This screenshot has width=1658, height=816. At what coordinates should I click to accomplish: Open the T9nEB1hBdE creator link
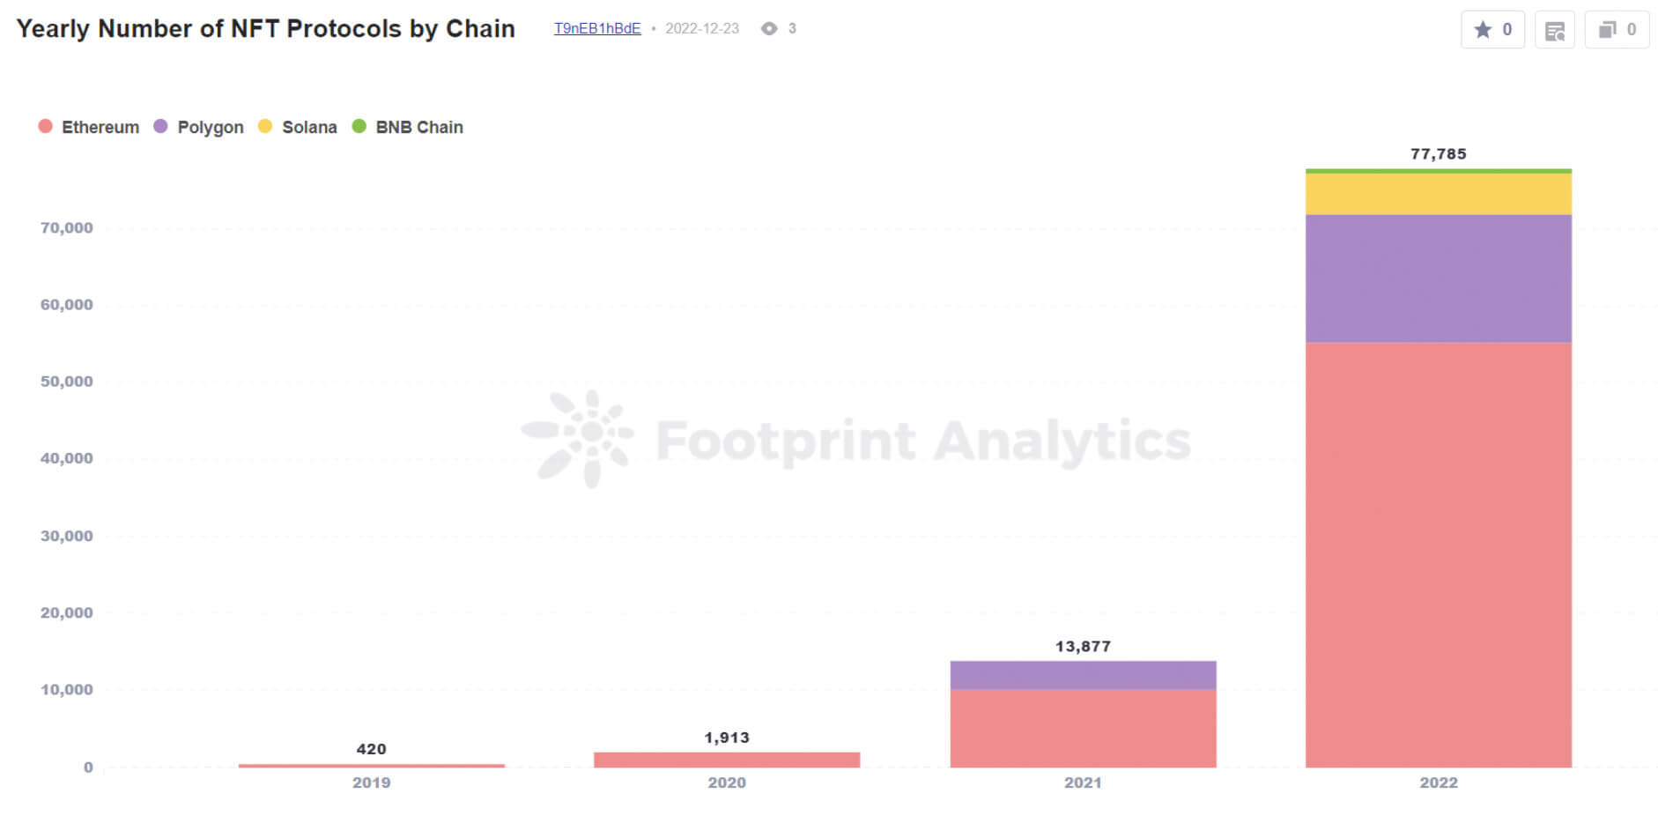[596, 27]
